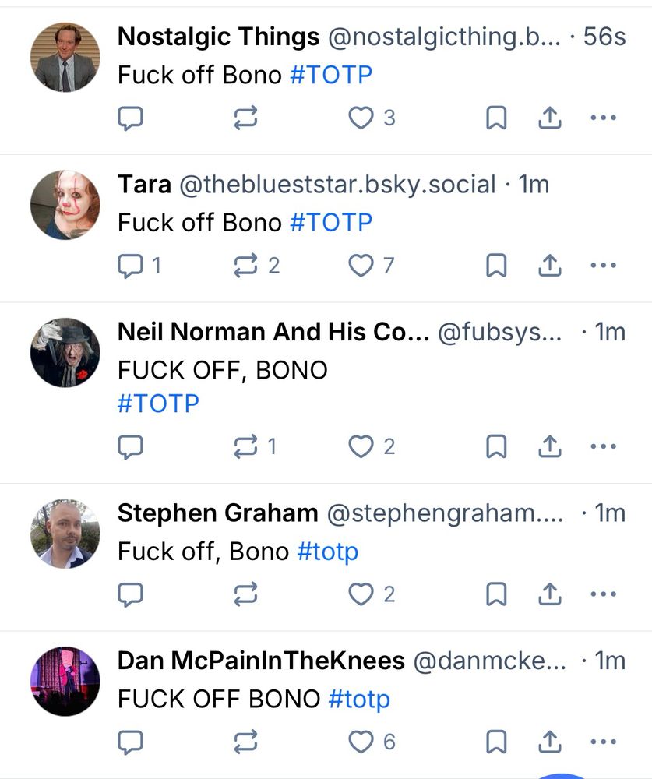Repost Tara's post

(x=246, y=266)
